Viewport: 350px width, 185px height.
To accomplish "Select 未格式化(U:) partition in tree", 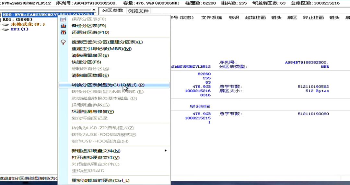I will coord(28,25).
